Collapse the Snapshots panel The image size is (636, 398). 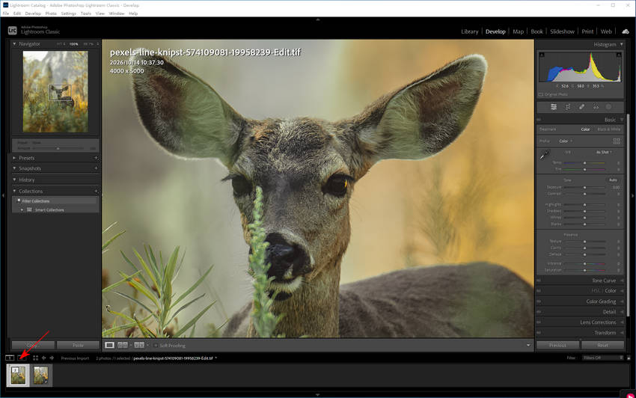pyautogui.click(x=15, y=168)
